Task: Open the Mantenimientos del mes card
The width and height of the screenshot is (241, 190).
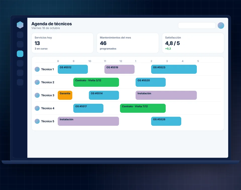Action: (x=128, y=43)
